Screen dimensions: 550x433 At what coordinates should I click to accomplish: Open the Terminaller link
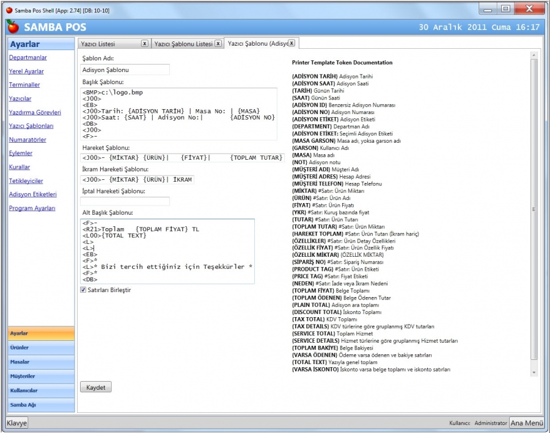click(x=24, y=85)
